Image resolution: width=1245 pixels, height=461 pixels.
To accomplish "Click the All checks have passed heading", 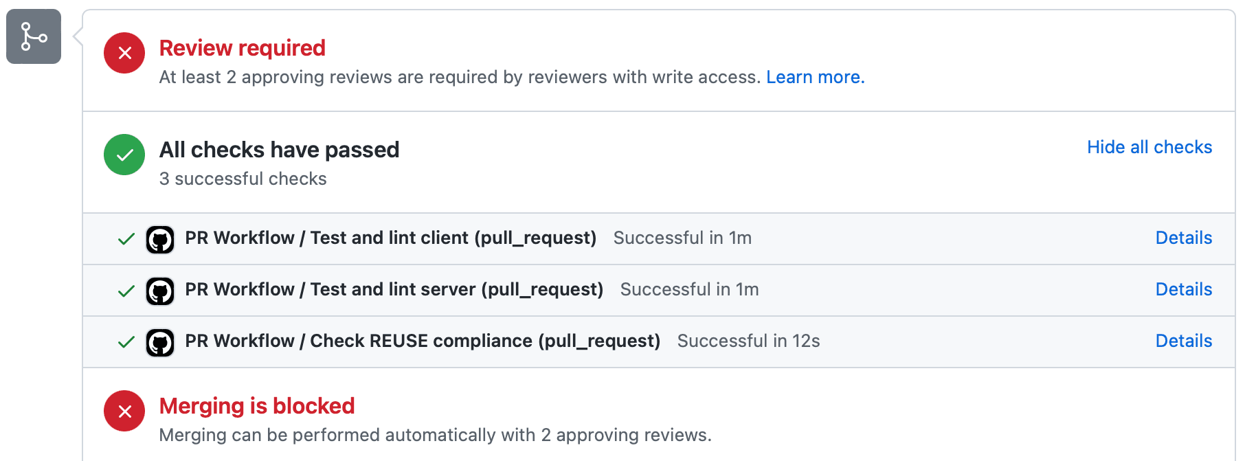I will (x=279, y=150).
